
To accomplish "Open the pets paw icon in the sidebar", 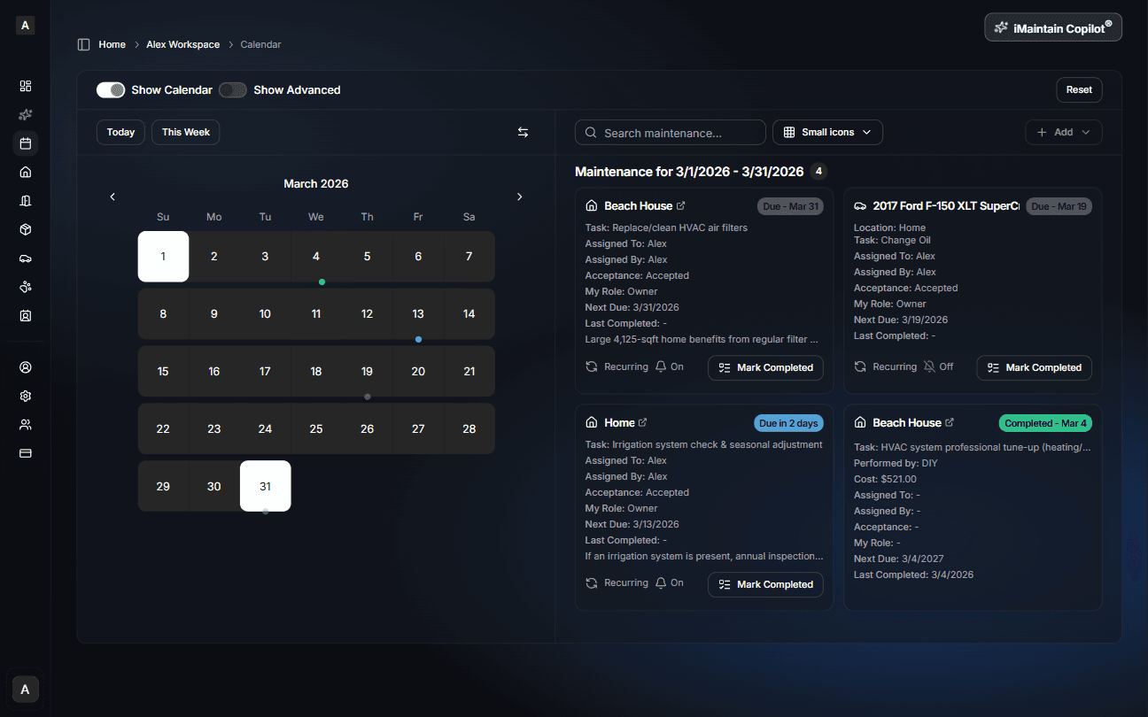I will click(25, 287).
